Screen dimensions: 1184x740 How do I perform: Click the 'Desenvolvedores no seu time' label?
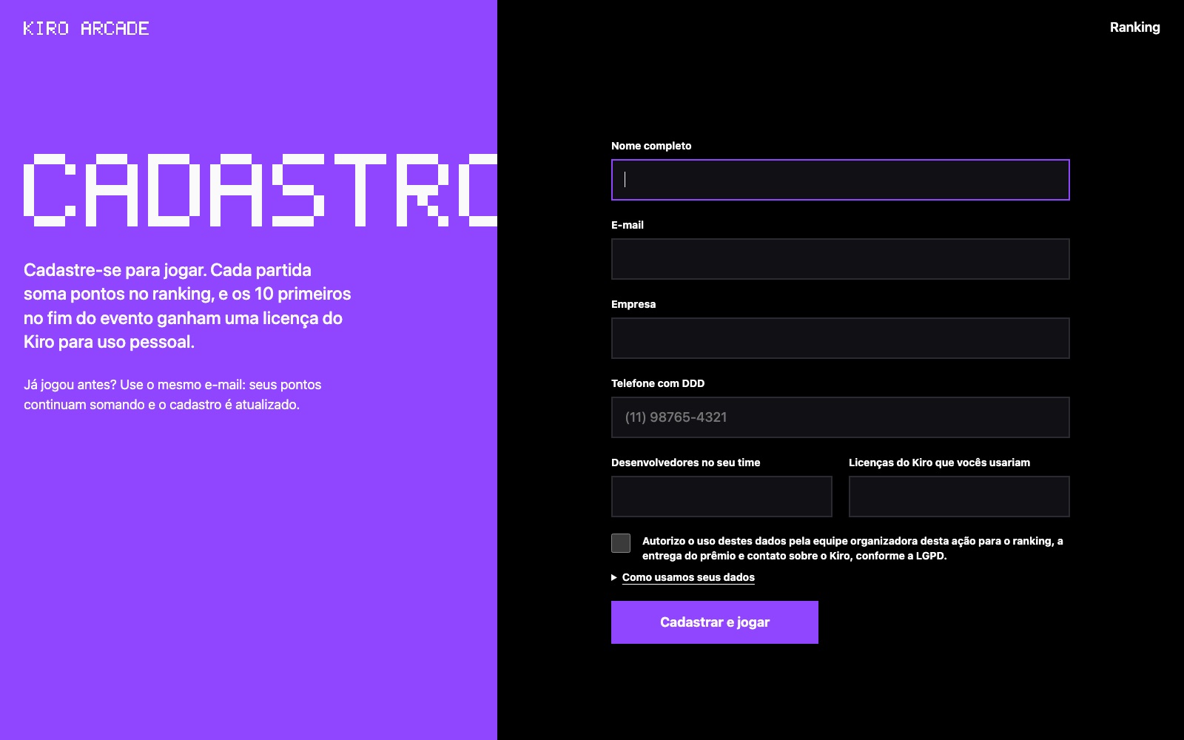686,462
